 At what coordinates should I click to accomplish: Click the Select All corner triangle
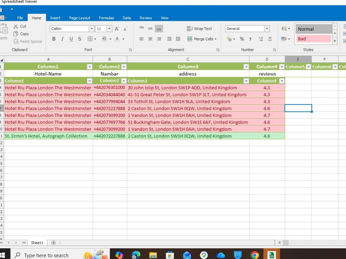pos(2,60)
